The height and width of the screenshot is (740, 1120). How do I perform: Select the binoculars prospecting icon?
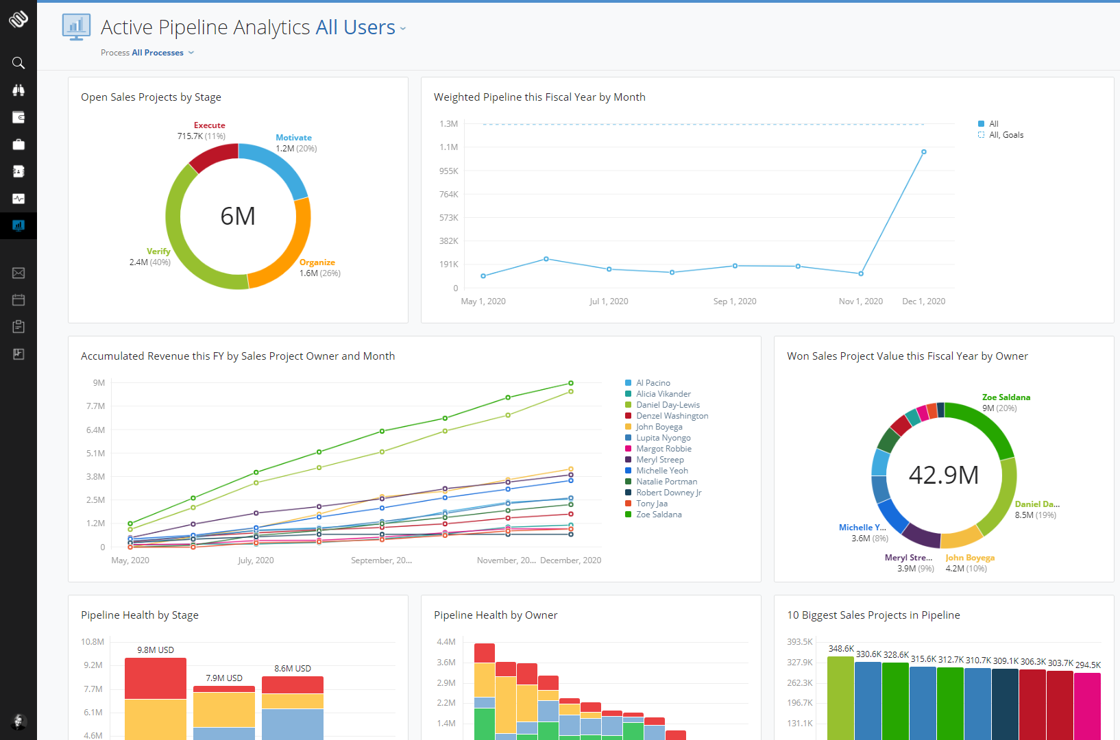coord(19,90)
